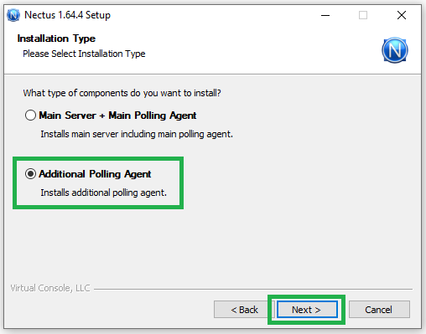Viewport: 426px width, 334px height.
Task: Click the "Installs additional polling agent." description
Action: click(x=104, y=193)
